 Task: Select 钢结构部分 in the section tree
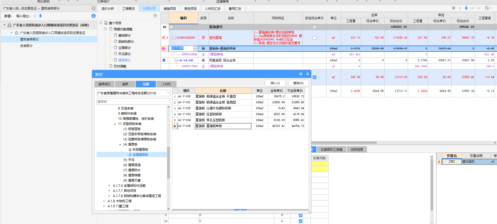(x=126, y=41)
